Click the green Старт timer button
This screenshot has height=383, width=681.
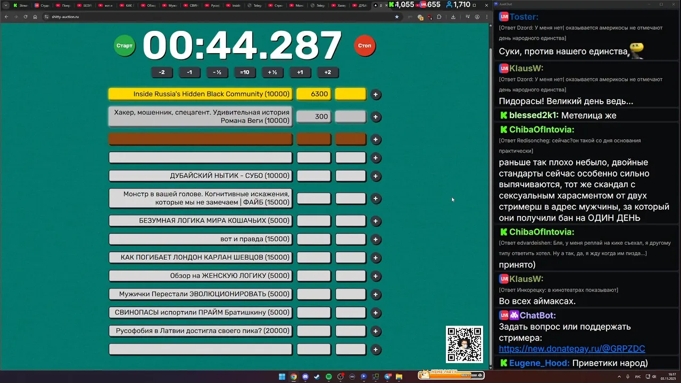(124, 46)
